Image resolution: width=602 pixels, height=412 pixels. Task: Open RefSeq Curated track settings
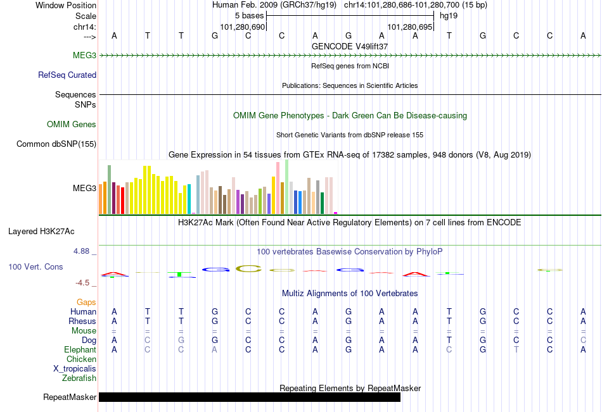click(x=67, y=75)
